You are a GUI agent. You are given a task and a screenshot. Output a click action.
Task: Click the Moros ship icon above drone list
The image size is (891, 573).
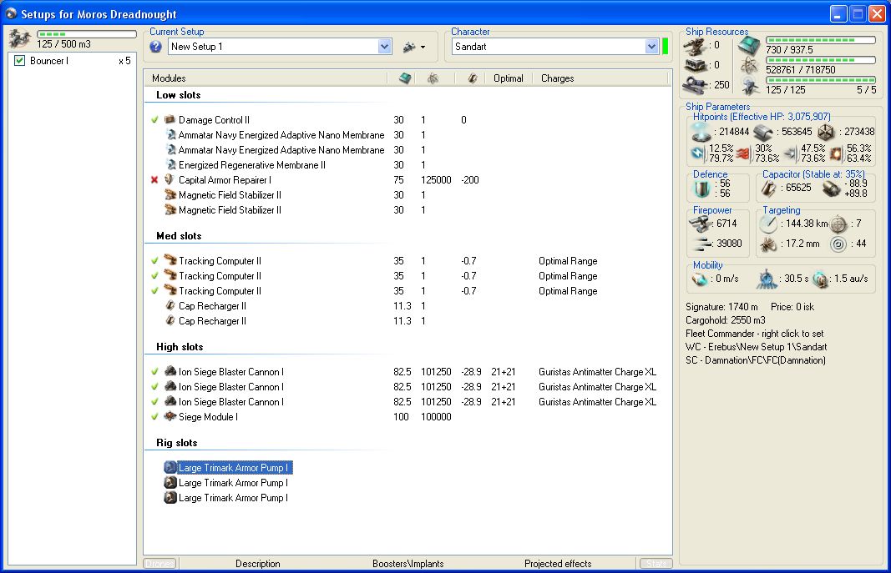(20, 38)
